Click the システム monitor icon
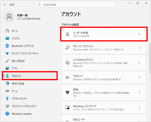151x122 pixels. click(x=7, y=38)
